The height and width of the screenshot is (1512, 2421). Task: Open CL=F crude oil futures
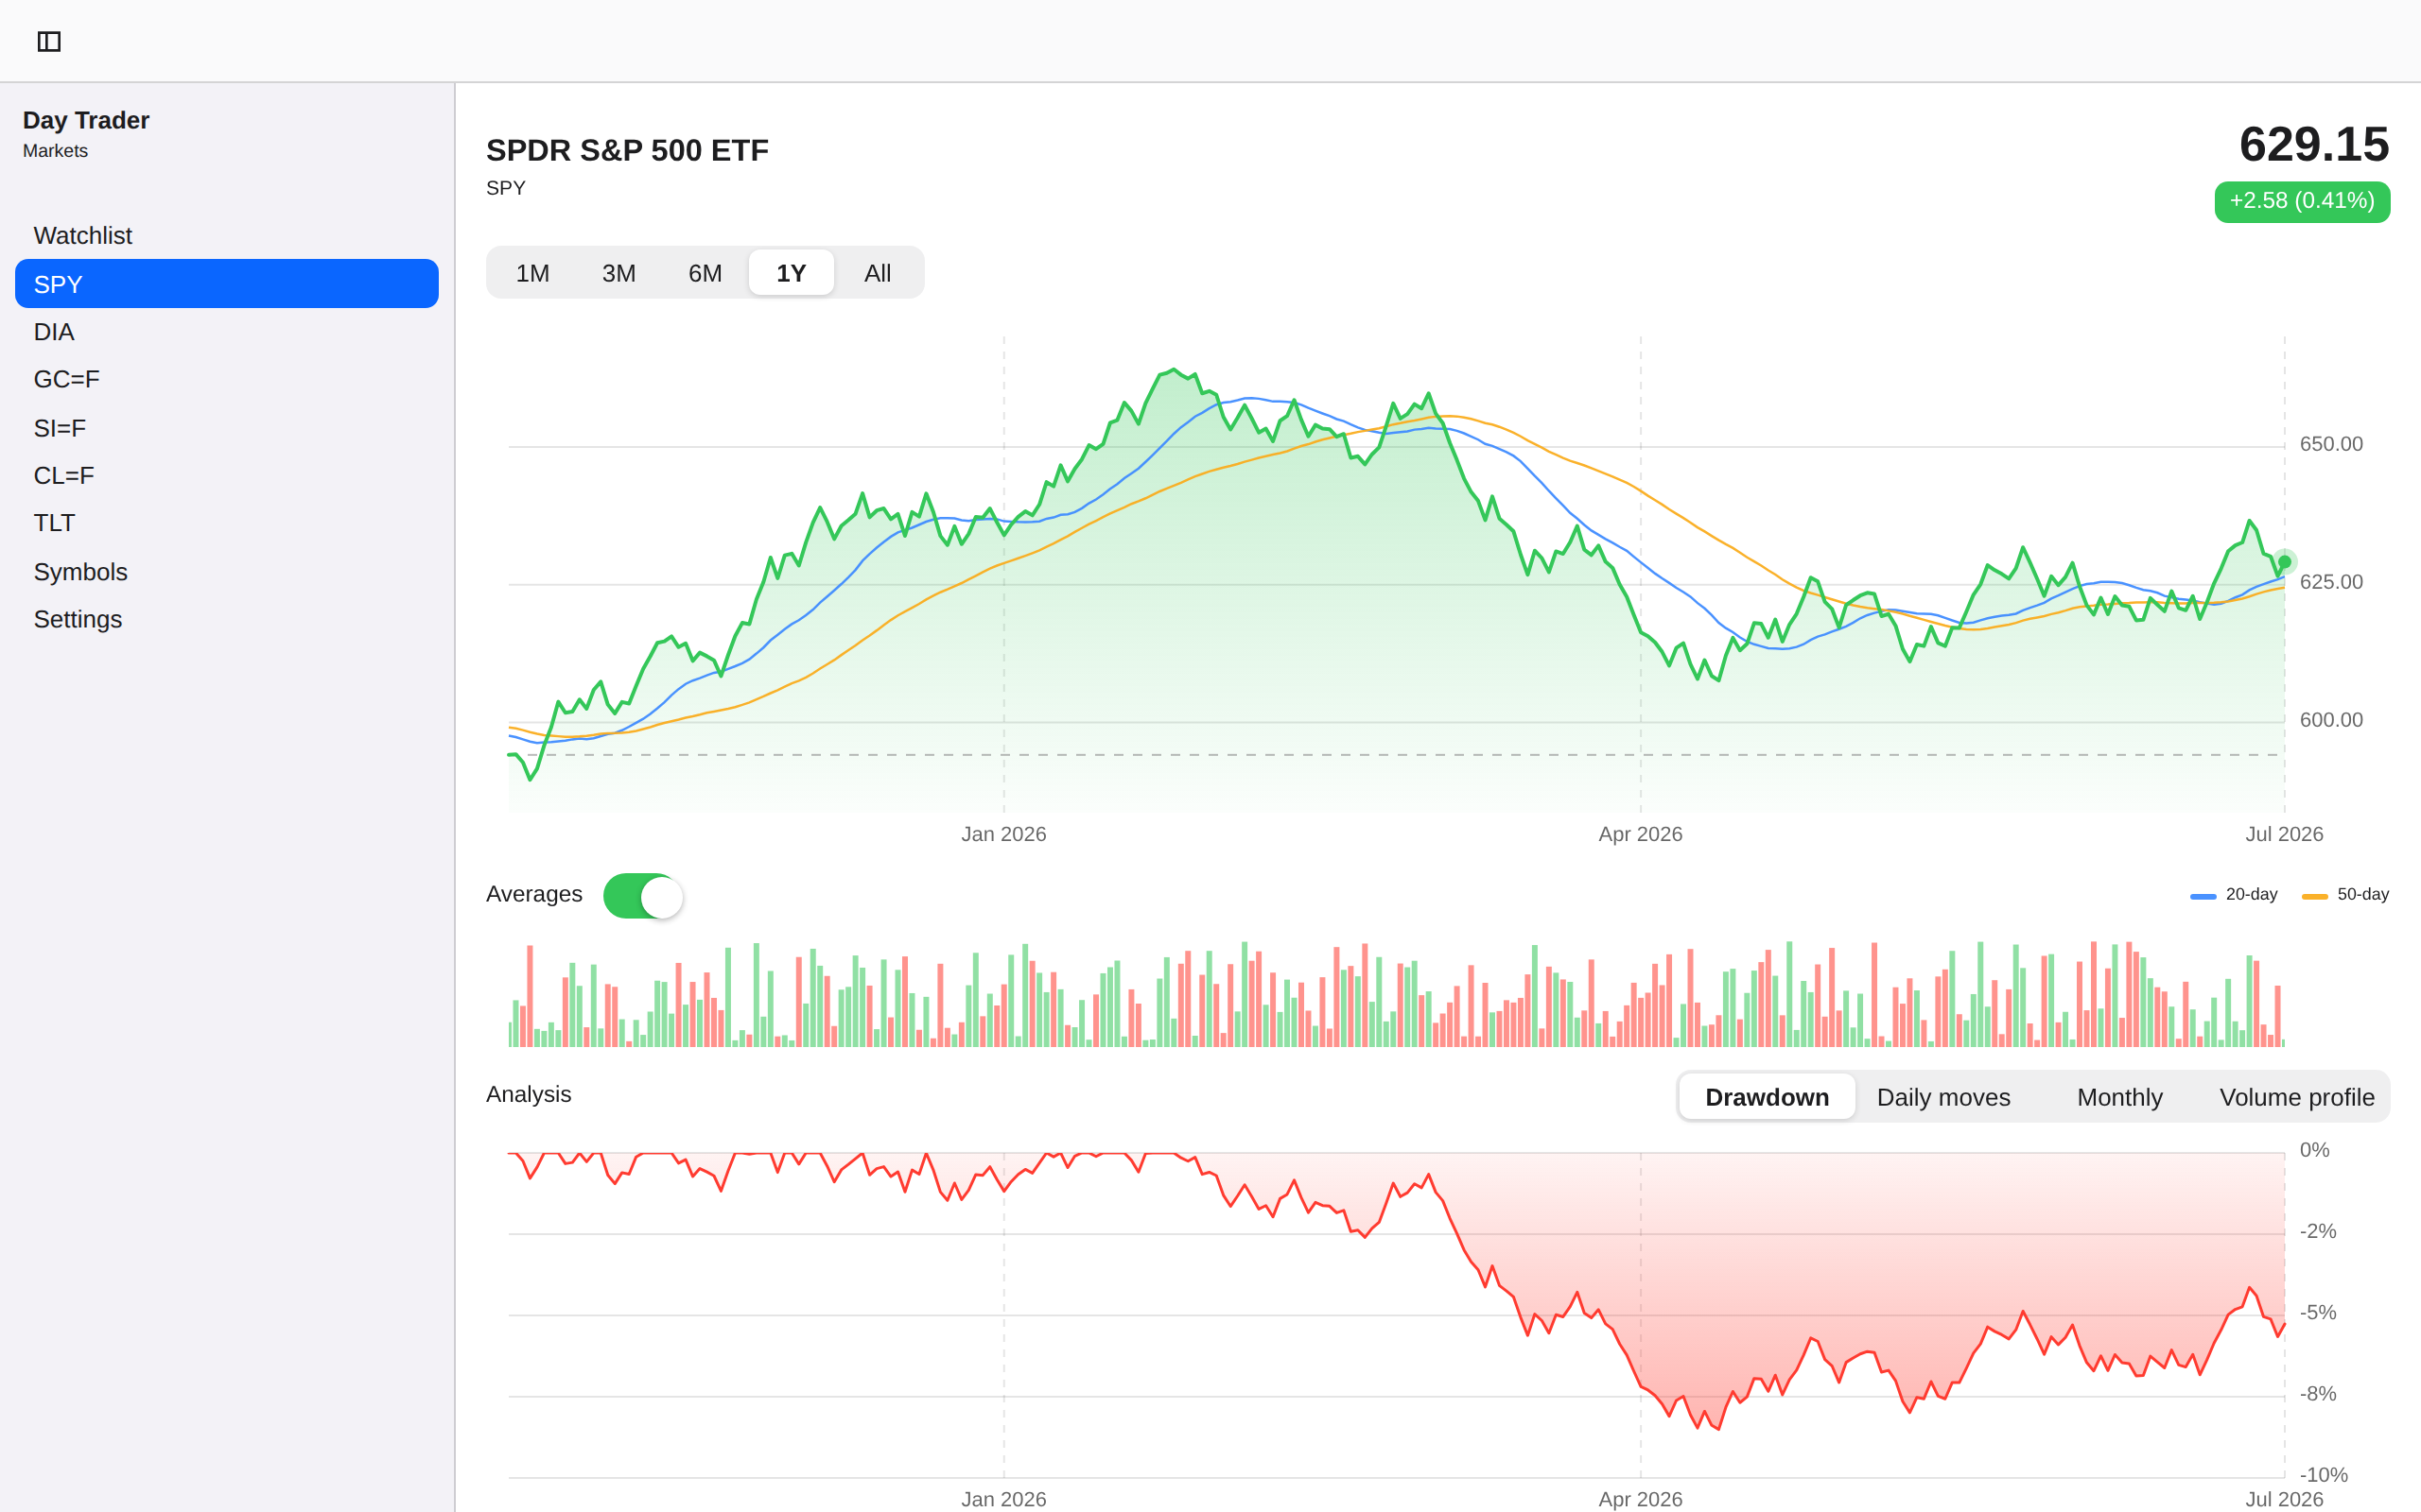click(x=227, y=476)
